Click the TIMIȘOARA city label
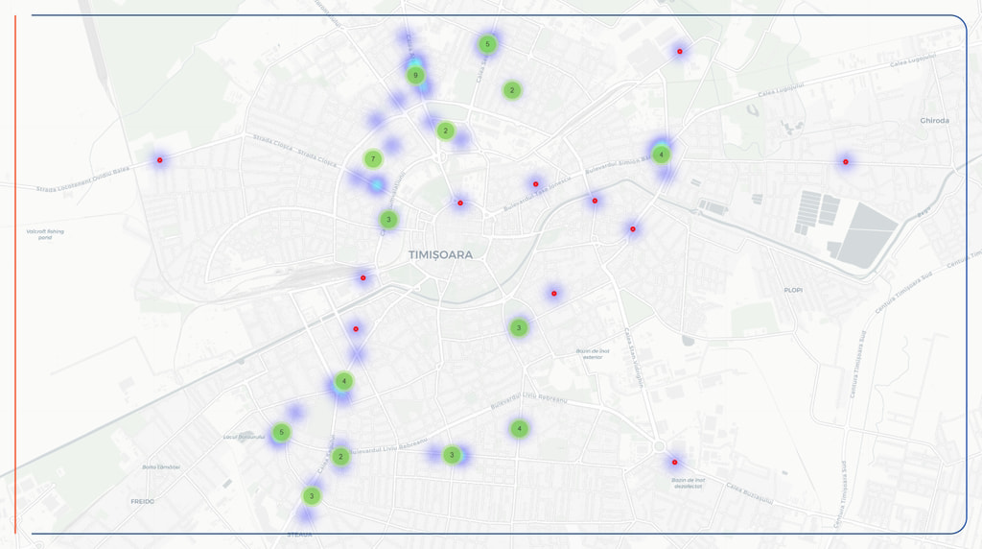Screen dimensions: 982x549 click(441, 255)
